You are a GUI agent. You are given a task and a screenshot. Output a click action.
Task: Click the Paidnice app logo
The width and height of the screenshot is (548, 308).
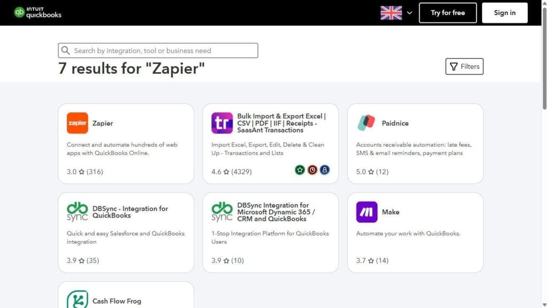pos(367,123)
